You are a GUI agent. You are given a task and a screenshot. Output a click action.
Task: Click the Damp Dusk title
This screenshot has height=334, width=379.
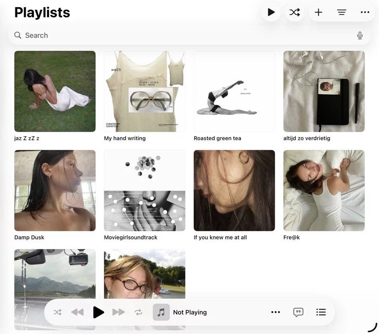(29, 237)
